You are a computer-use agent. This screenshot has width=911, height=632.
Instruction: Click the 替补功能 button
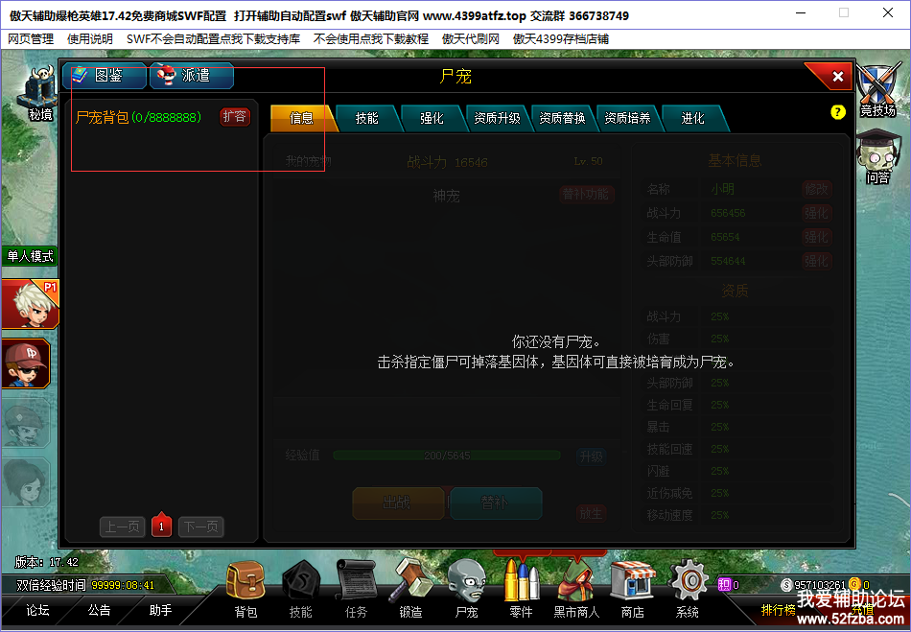(586, 194)
